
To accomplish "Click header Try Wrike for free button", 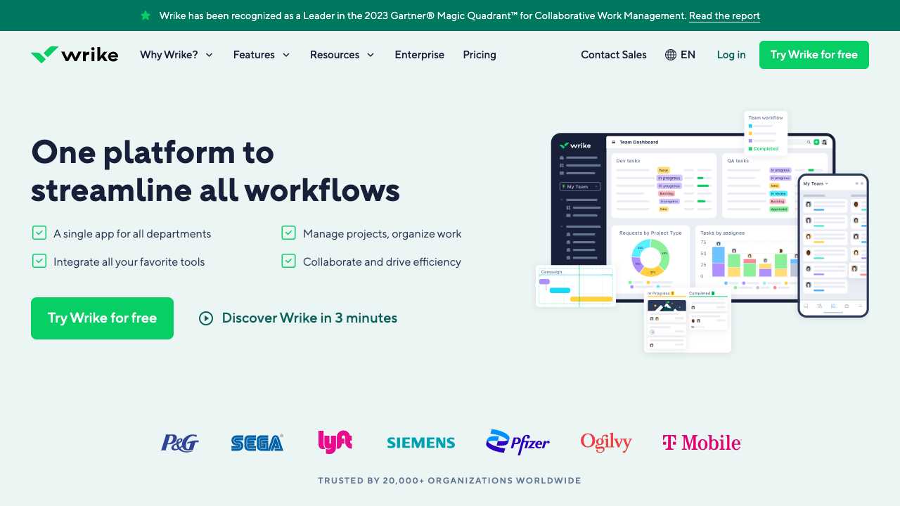I will click(814, 55).
